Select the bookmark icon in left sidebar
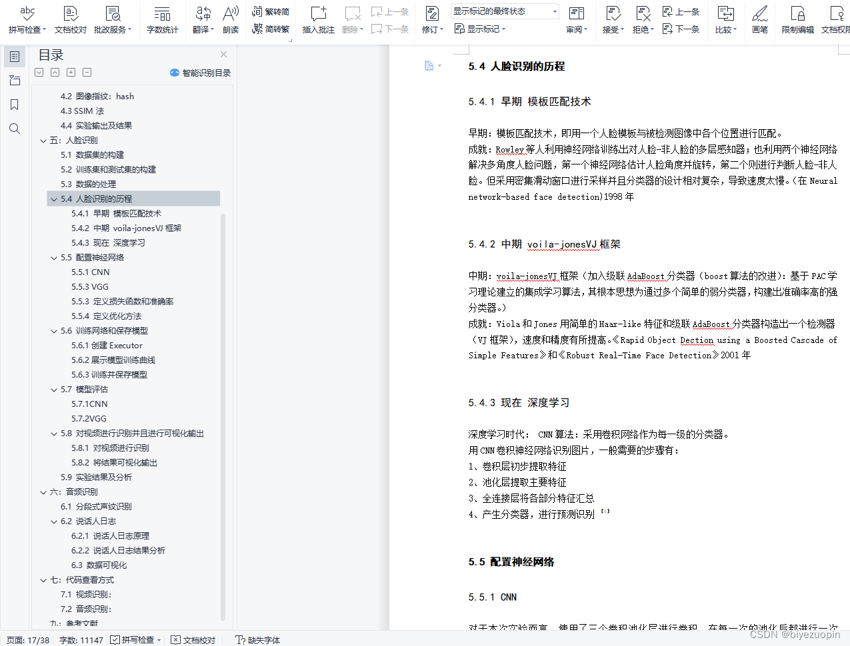The width and height of the screenshot is (850, 646). 15,105
